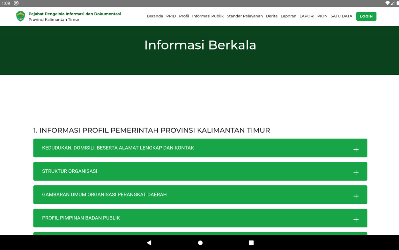Click plus icon on Profil Pimpinan row

tap(356, 219)
